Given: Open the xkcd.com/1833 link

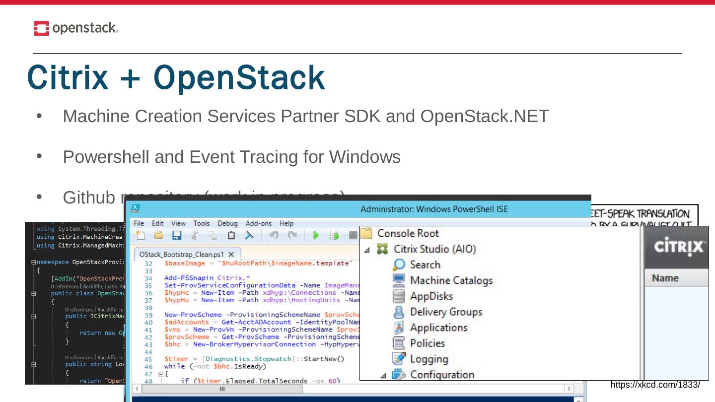Looking at the screenshot, I should pyautogui.click(x=655, y=385).
